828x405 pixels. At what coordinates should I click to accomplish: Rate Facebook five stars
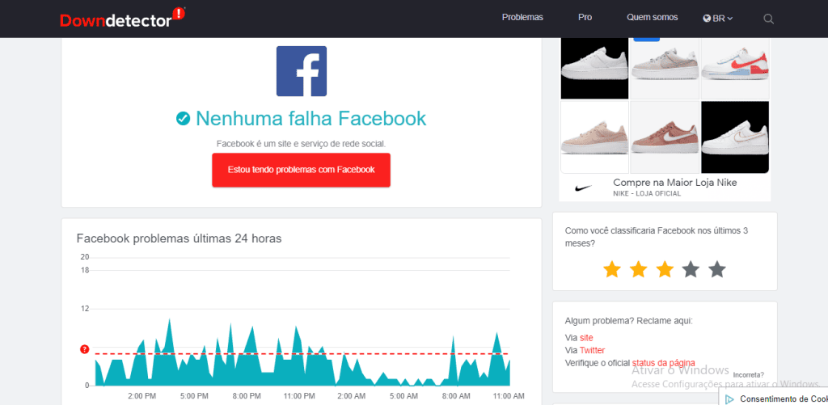pos(717,269)
